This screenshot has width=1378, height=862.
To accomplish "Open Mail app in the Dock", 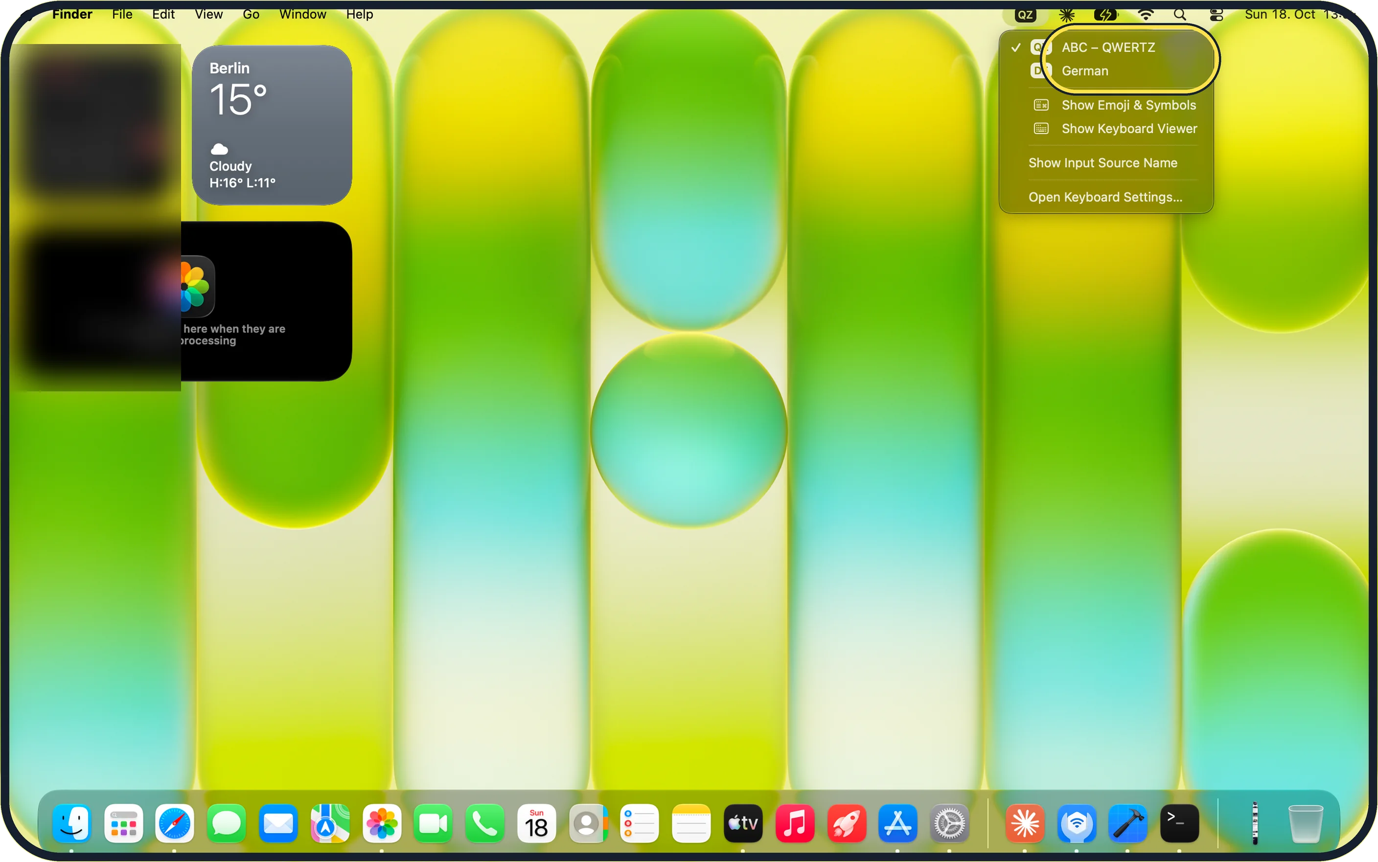I will [x=278, y=823].
